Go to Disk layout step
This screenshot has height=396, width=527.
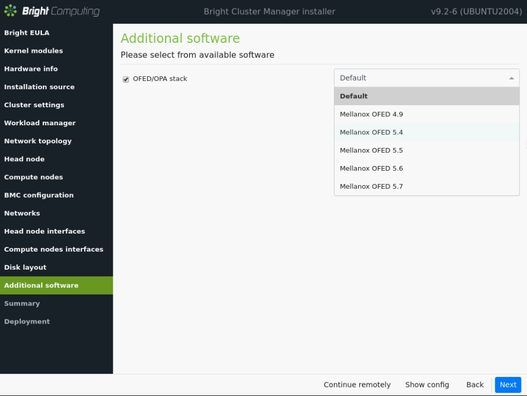[x=57, y=268]
